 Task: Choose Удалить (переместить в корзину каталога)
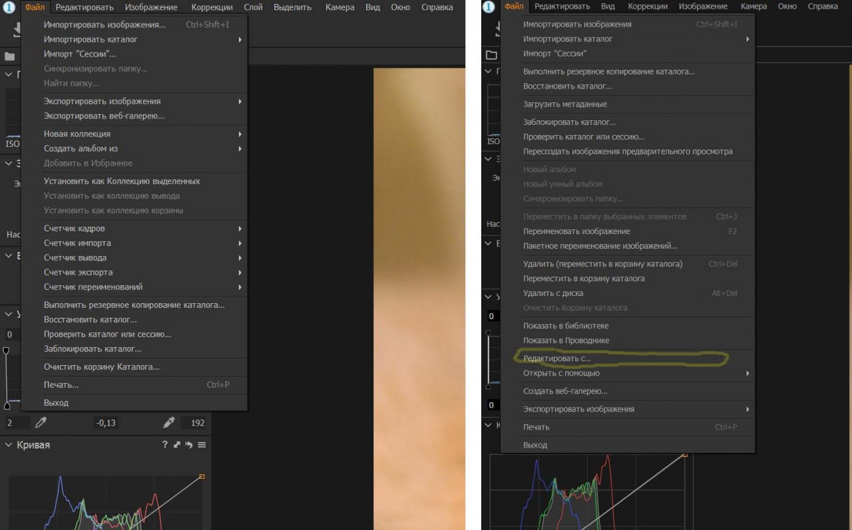click(628, 263)
